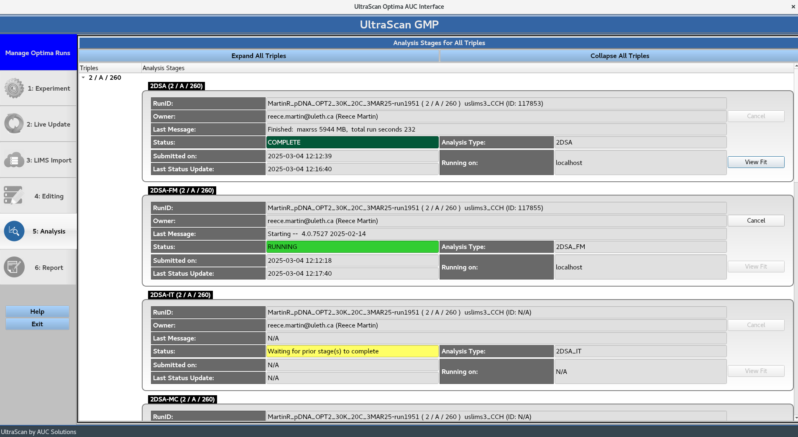Select the Live Update stage icon

[14, 123]
